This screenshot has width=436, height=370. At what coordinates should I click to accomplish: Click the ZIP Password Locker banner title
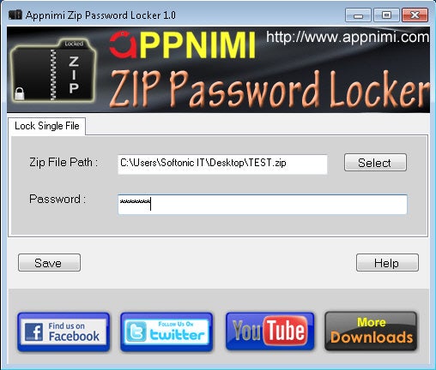[x=269, y=89]
